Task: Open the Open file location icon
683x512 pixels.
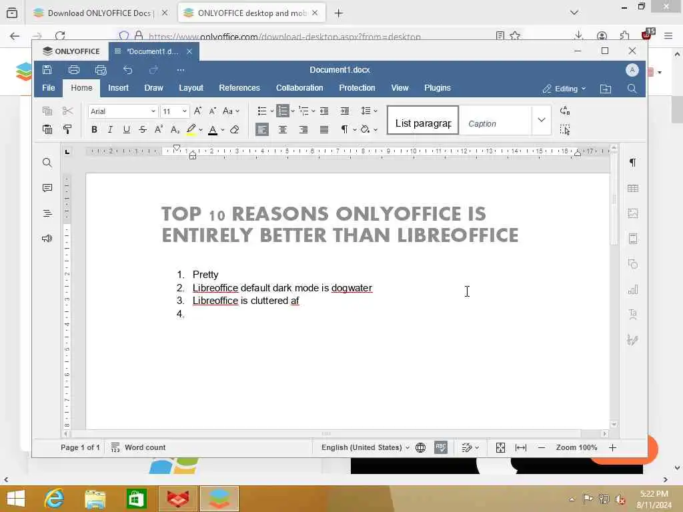Action: (606, 89)
